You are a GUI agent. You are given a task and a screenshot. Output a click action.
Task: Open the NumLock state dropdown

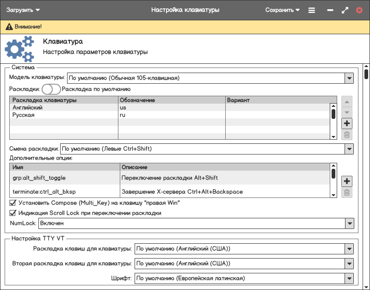(349, 223)
